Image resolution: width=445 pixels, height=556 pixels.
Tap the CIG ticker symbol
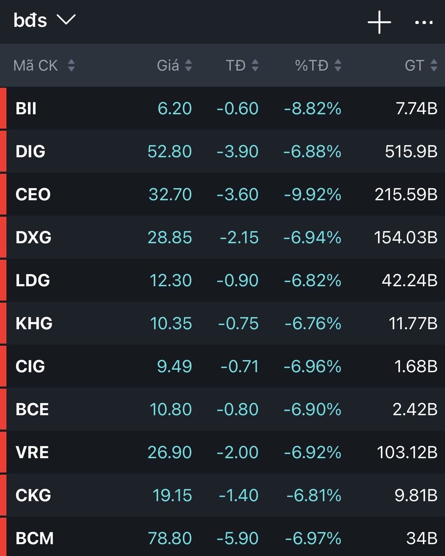point(30,366)
